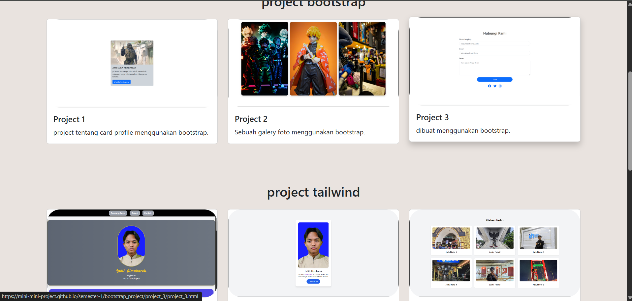Click the Instagram icon in Project 3 preview

tap(500, 86)
